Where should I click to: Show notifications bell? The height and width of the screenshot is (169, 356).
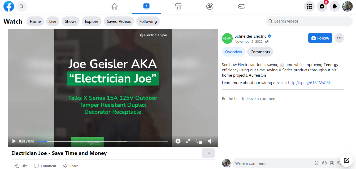click(335, 7)
